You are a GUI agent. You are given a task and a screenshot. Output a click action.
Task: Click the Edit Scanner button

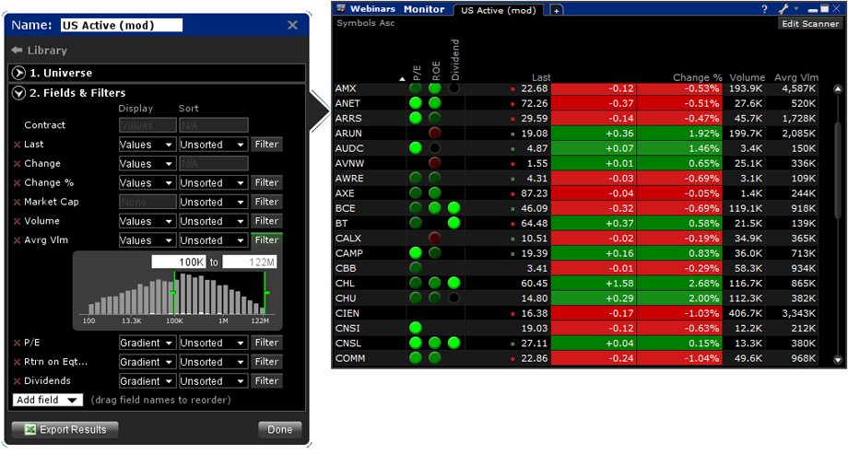point(809,24)
